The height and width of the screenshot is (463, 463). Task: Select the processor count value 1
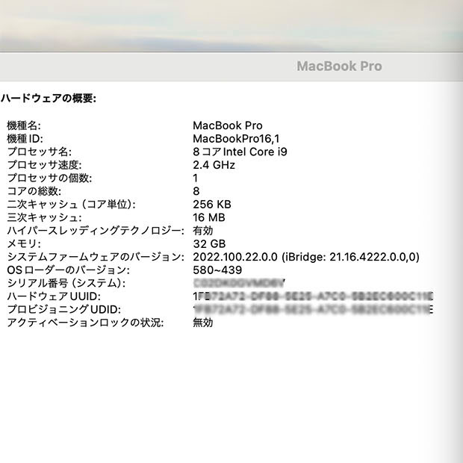click(195, 178)
